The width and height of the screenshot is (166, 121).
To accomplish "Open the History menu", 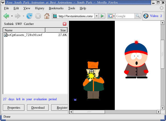I will (x=40, y=8).
